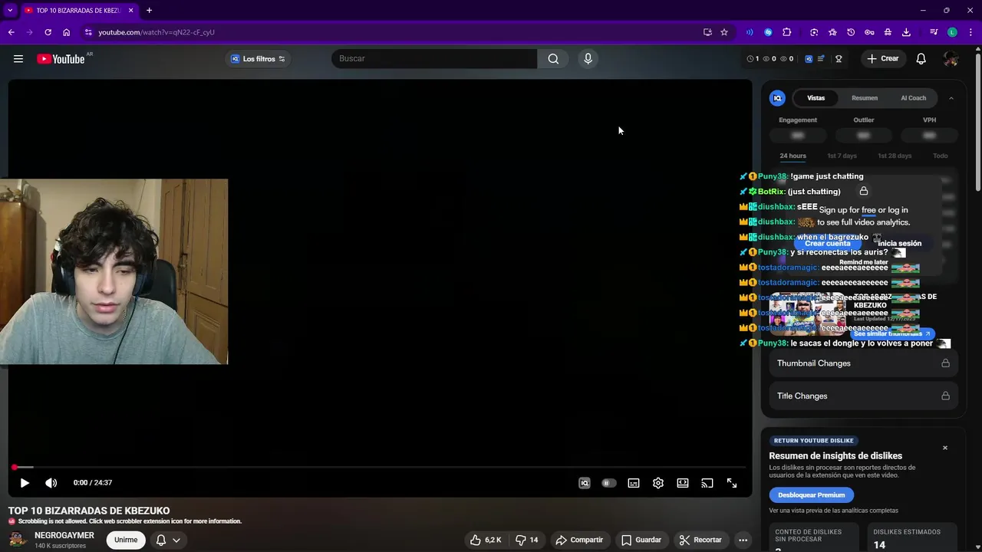
Task: Click Desbloquear Premium button
Action: coord(811,495)
